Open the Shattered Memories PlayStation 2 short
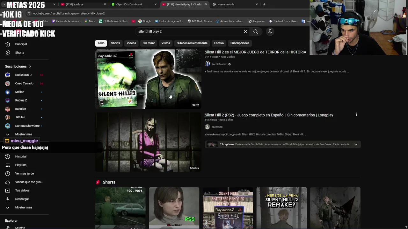 228,208
